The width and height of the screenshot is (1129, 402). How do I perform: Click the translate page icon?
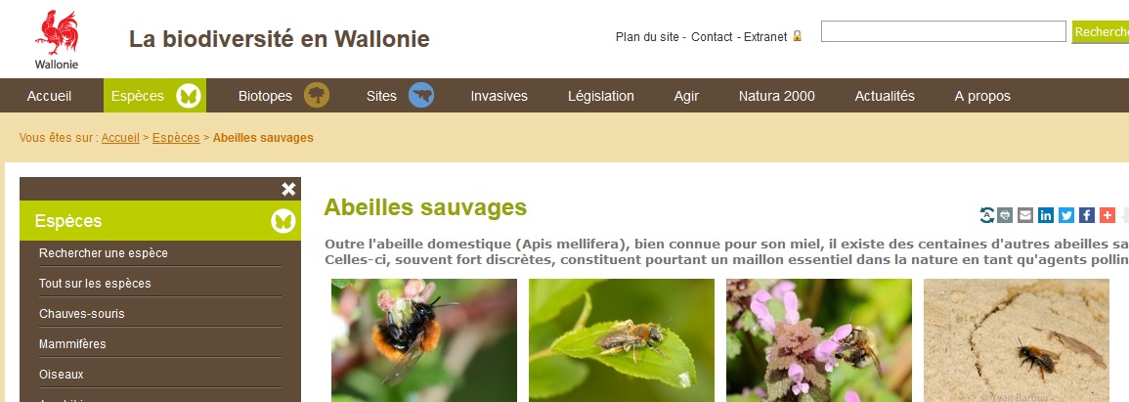point(987,214)
